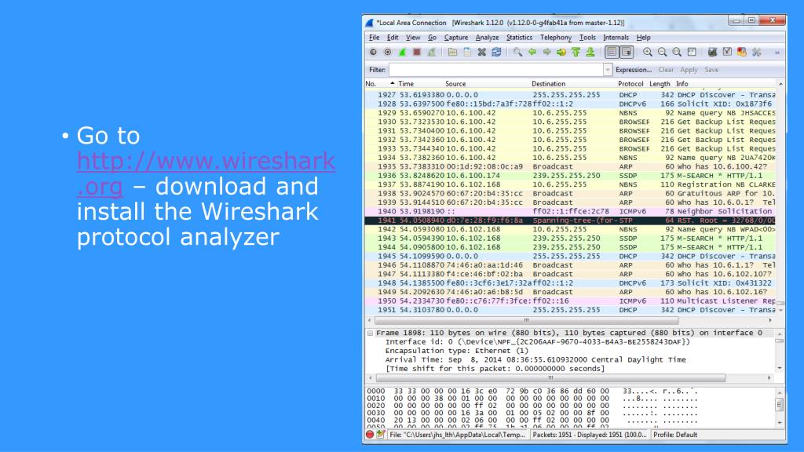Toggle packet list colorization button

(611, 53)
